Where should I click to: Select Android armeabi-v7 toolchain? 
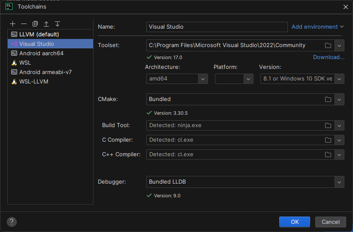(51, 72)
